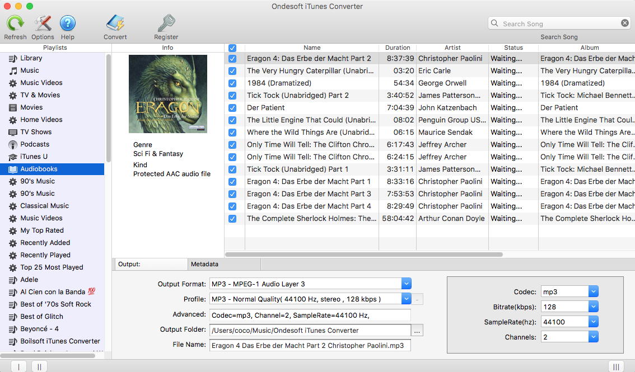Select the Music note playlist icon
The image size is (635, 372).
(13, 70)
